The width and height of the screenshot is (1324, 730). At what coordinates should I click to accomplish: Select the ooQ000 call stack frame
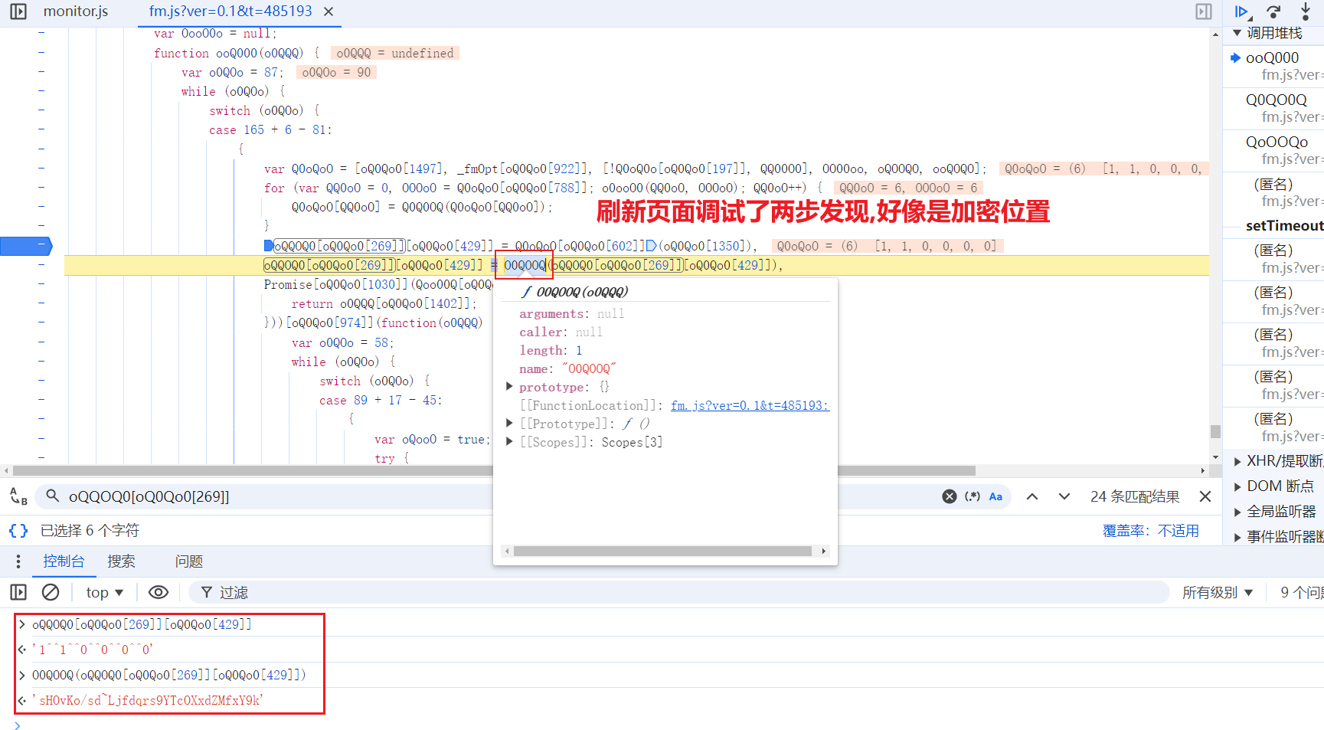click(x=1272, y=57)
